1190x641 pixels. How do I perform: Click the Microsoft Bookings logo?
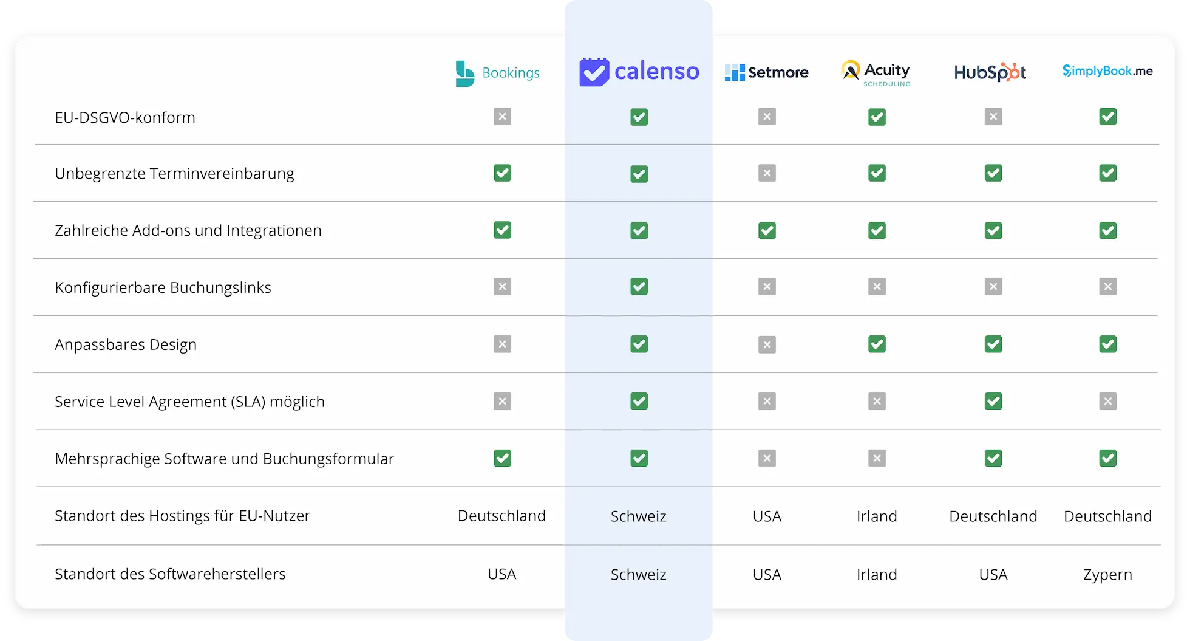pos(498,73)
